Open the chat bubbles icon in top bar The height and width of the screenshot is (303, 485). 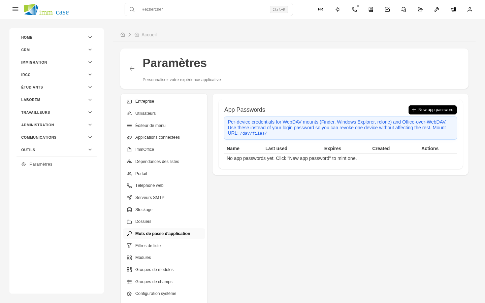(x=404, y=9)
